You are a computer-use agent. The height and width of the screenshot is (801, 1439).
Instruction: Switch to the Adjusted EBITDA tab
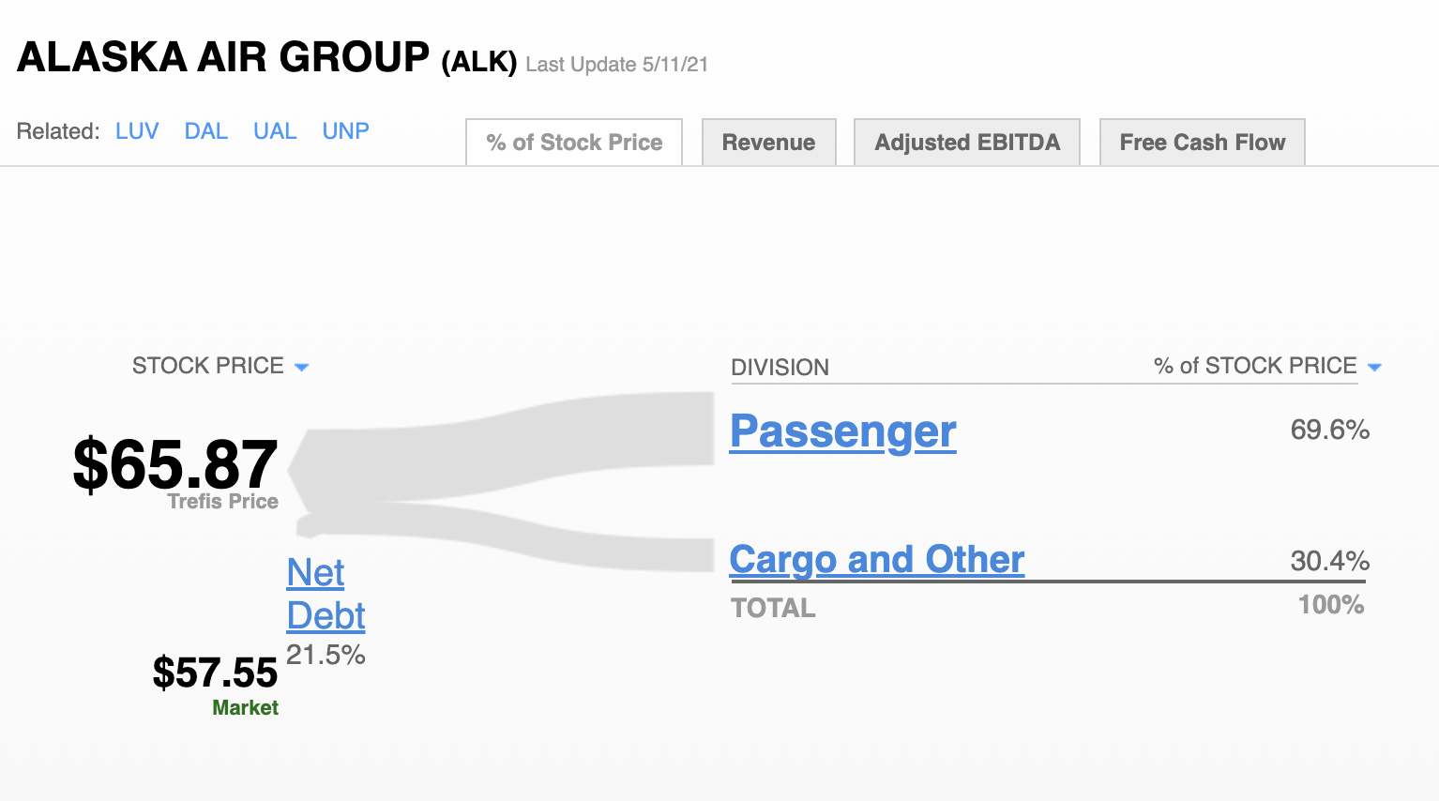click(x=966, y=142)
